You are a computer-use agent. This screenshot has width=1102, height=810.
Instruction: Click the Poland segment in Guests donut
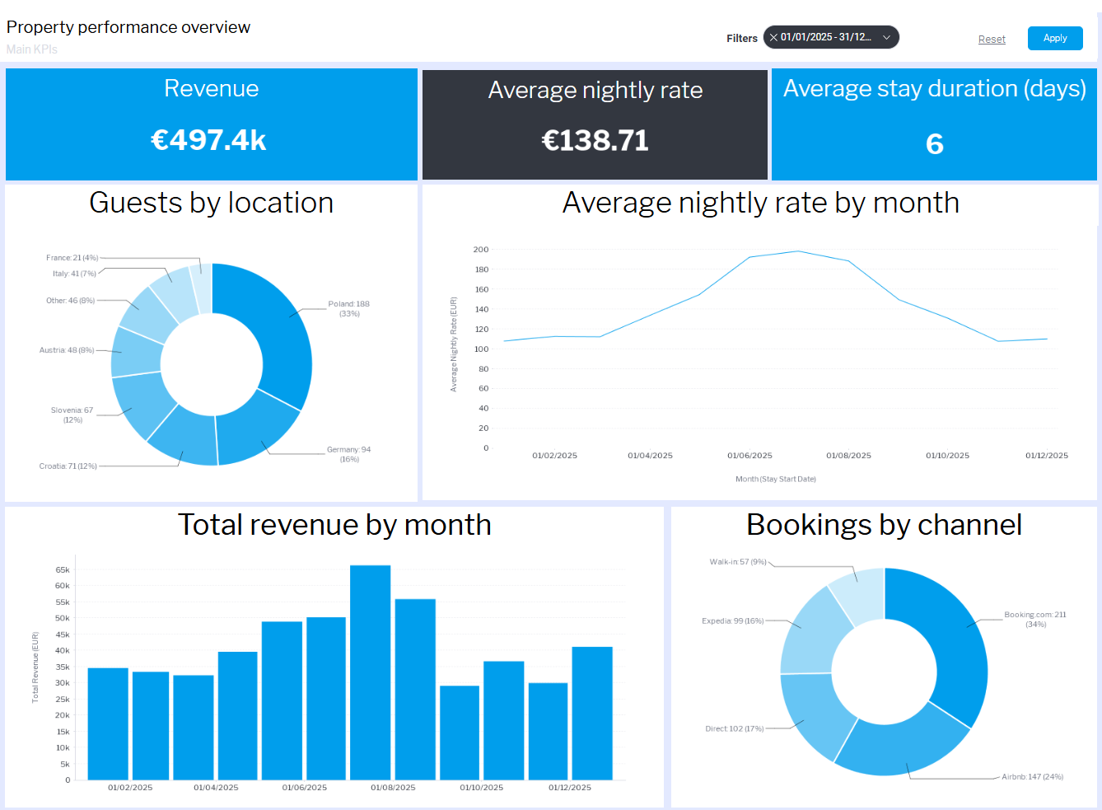tap(276, 330)
